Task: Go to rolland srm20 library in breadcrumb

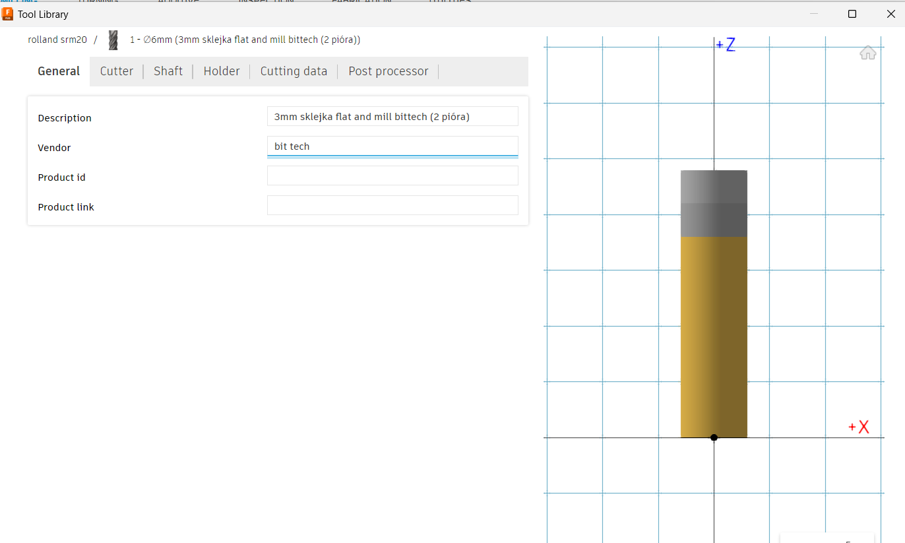Action: pyautogui.click(x=57, y=40)
